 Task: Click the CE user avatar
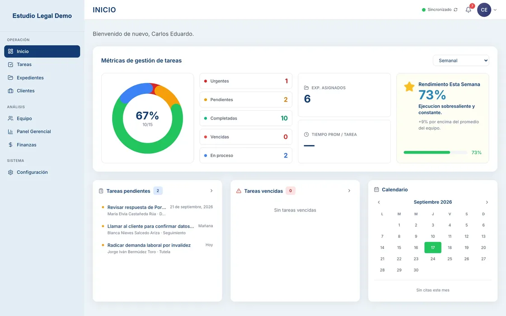484,9
